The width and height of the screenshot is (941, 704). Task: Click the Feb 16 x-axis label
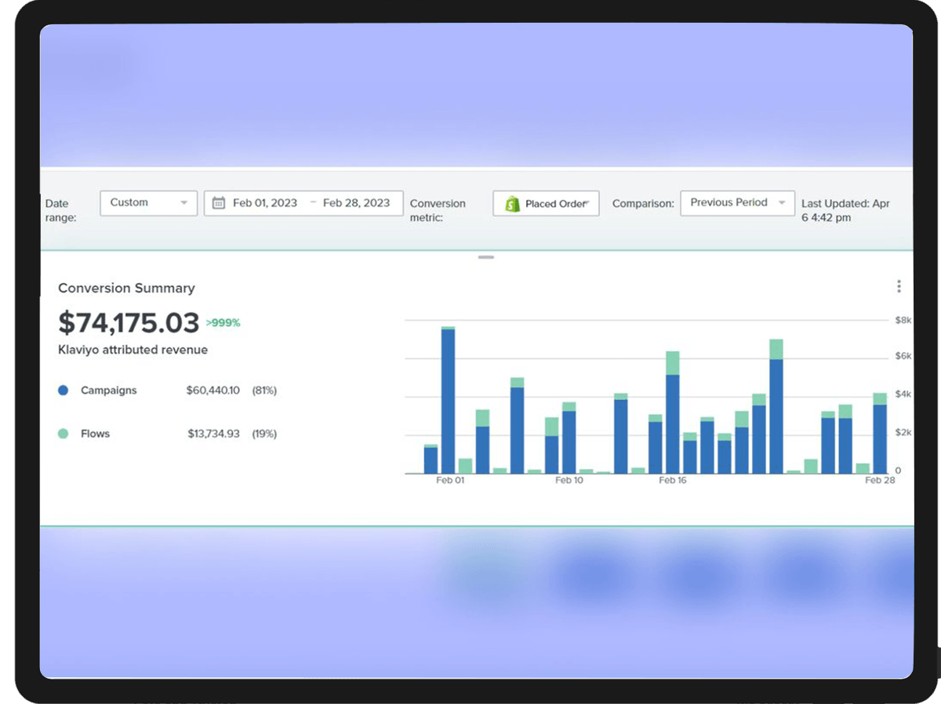[672, 481]
